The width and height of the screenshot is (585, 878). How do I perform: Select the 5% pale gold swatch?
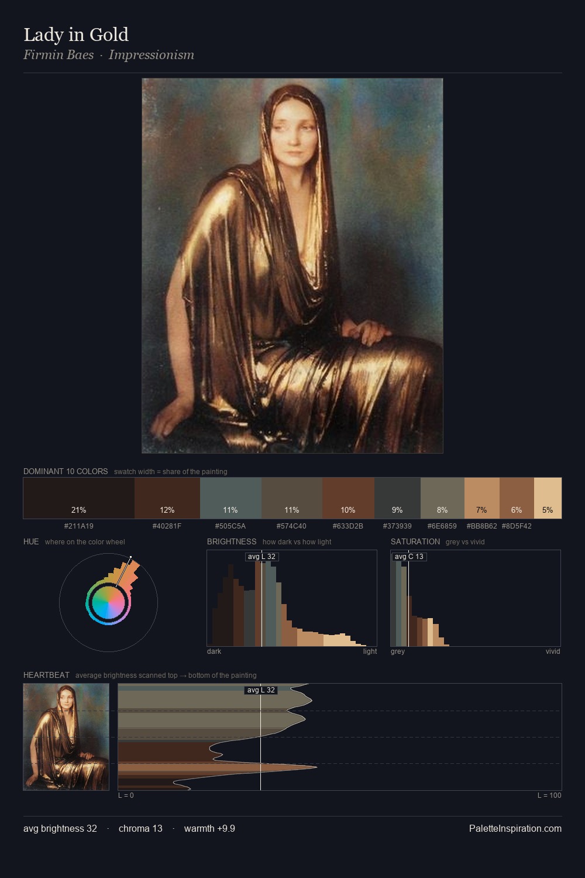pos(548,498)
